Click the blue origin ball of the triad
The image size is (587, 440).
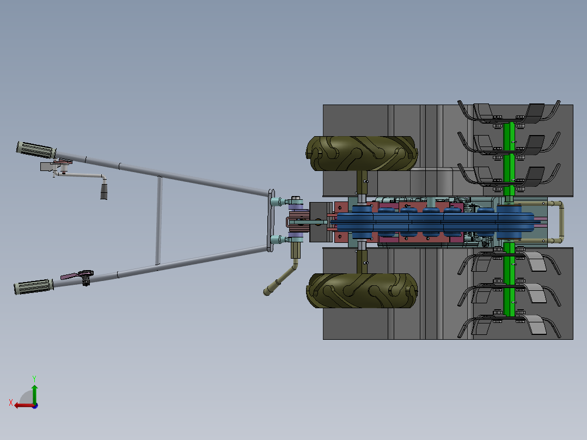point(35,406)
